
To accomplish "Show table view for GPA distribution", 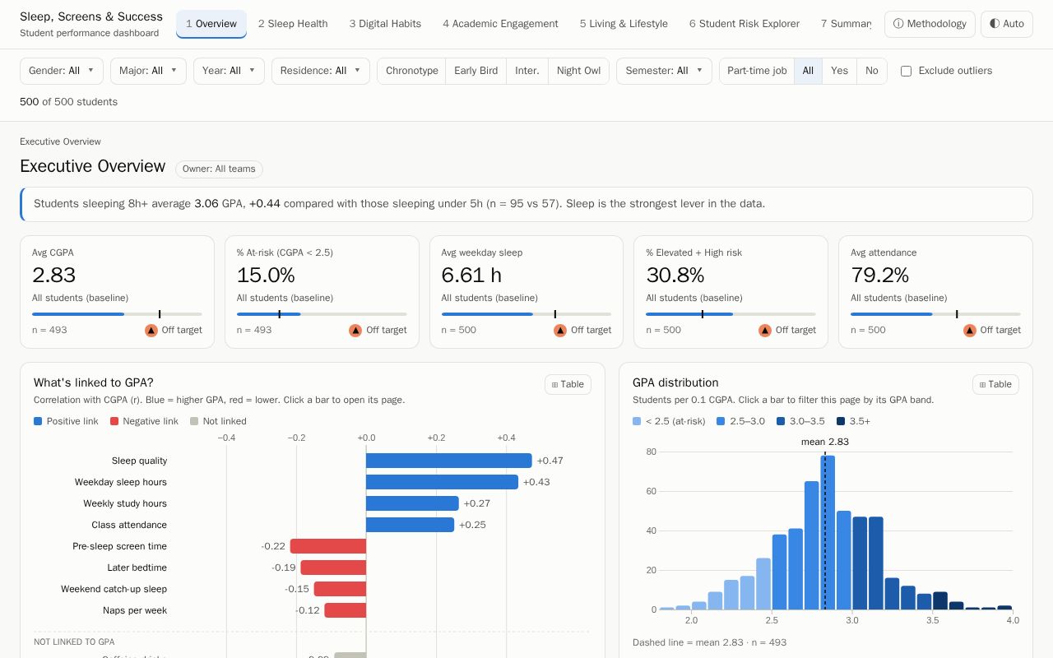I will (995, 384).
